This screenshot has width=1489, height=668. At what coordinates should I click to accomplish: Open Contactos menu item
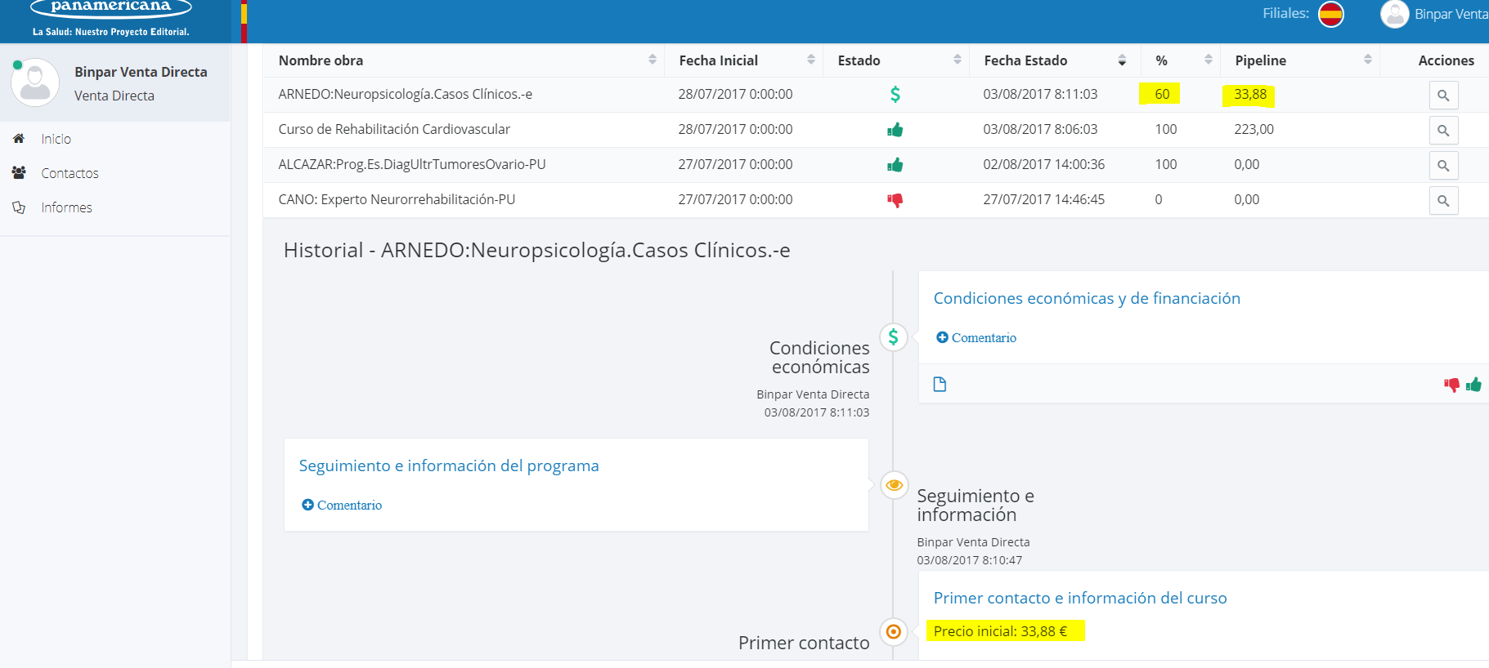click(70, 173)
